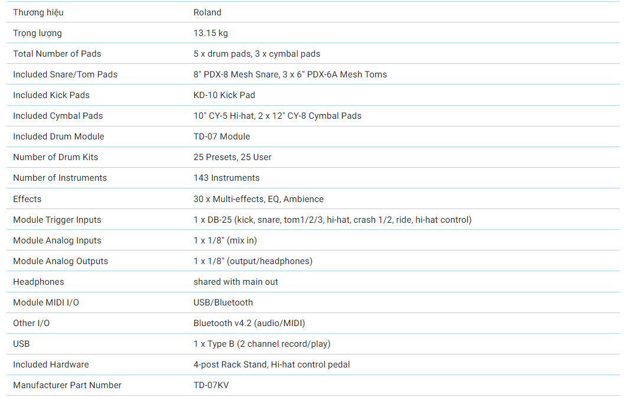
Task: Select 'TD-07KV' part number
Action: point(211,386)
